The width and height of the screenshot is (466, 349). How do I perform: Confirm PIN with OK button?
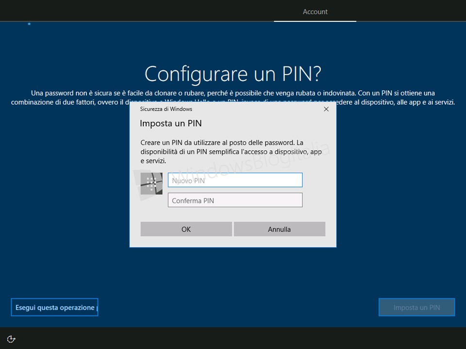point(186,229)
